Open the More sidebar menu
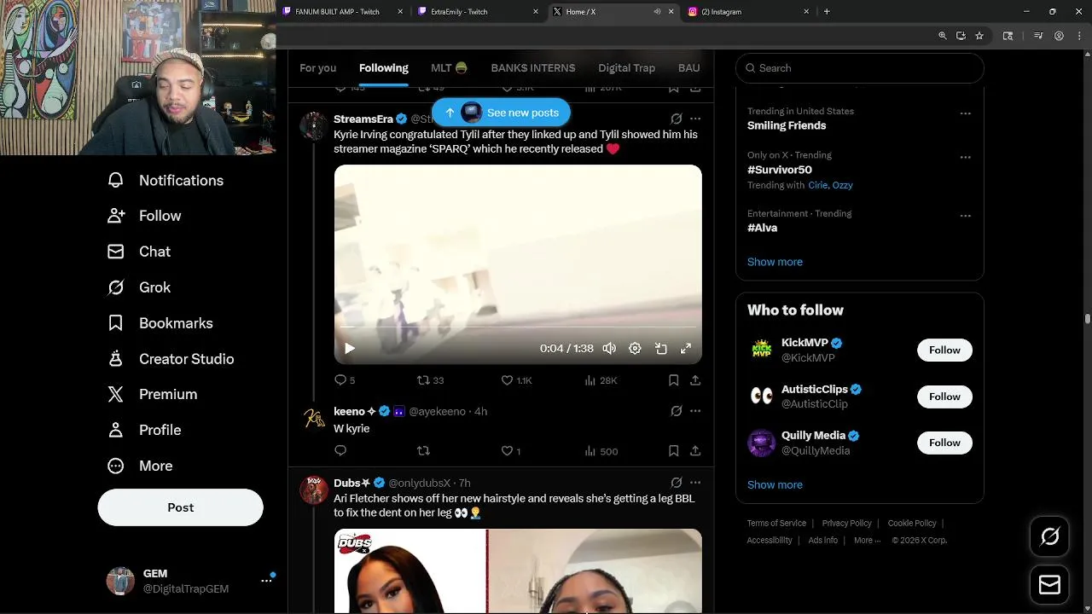 point(139,466)
